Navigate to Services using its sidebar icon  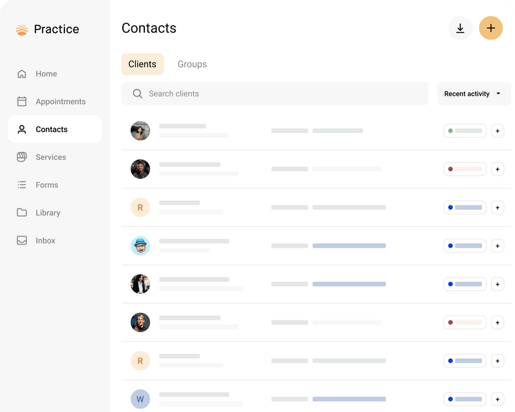tap(21, 156)
